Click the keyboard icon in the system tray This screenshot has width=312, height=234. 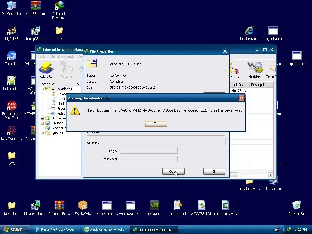(277, 230)
